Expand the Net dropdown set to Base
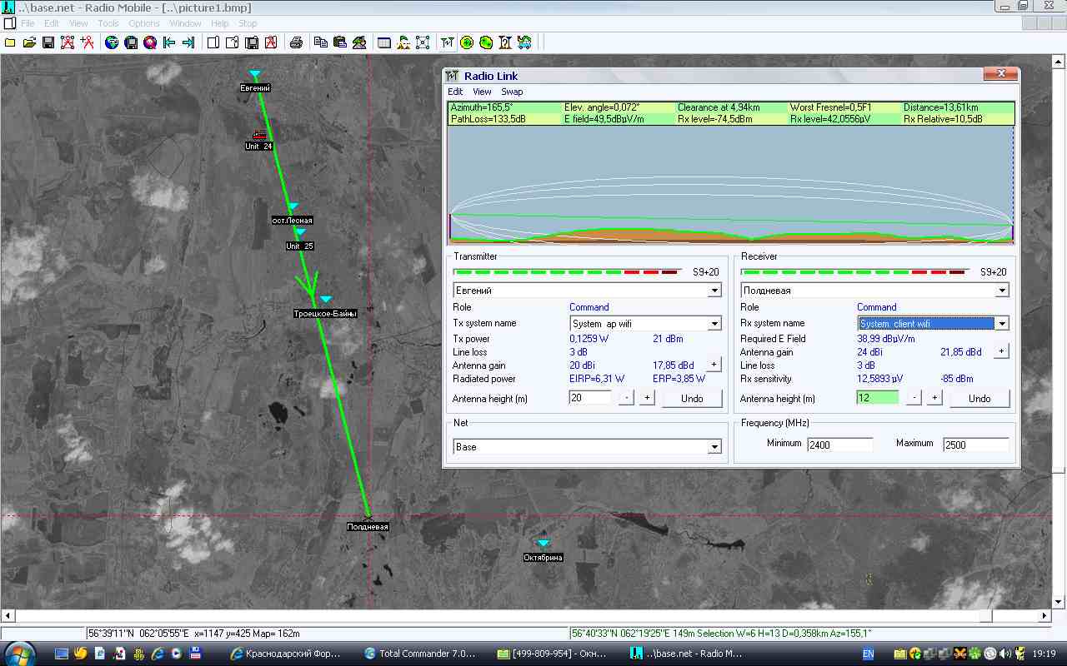Screen dimensions: 1067x666 click(714, 447)
